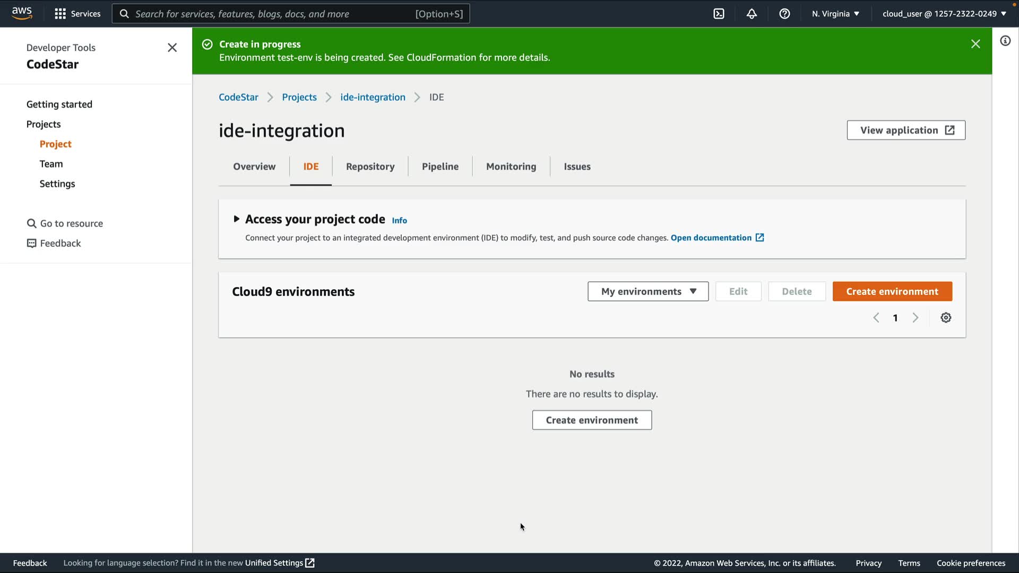Screen dimensions: 1019x573
Task: Go to next page of environments
Action: tap(915, 318)
